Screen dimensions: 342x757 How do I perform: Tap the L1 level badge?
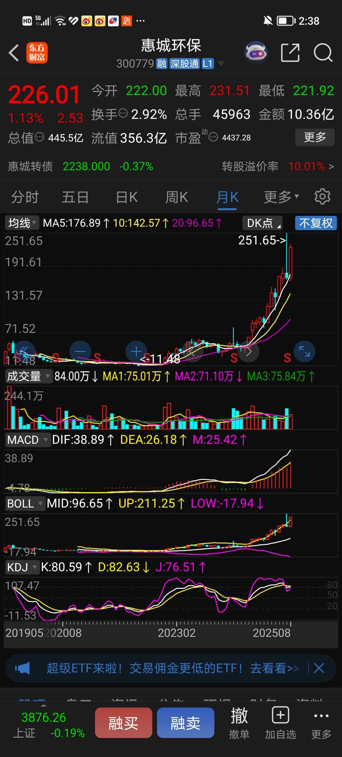[x=207, y=64]
